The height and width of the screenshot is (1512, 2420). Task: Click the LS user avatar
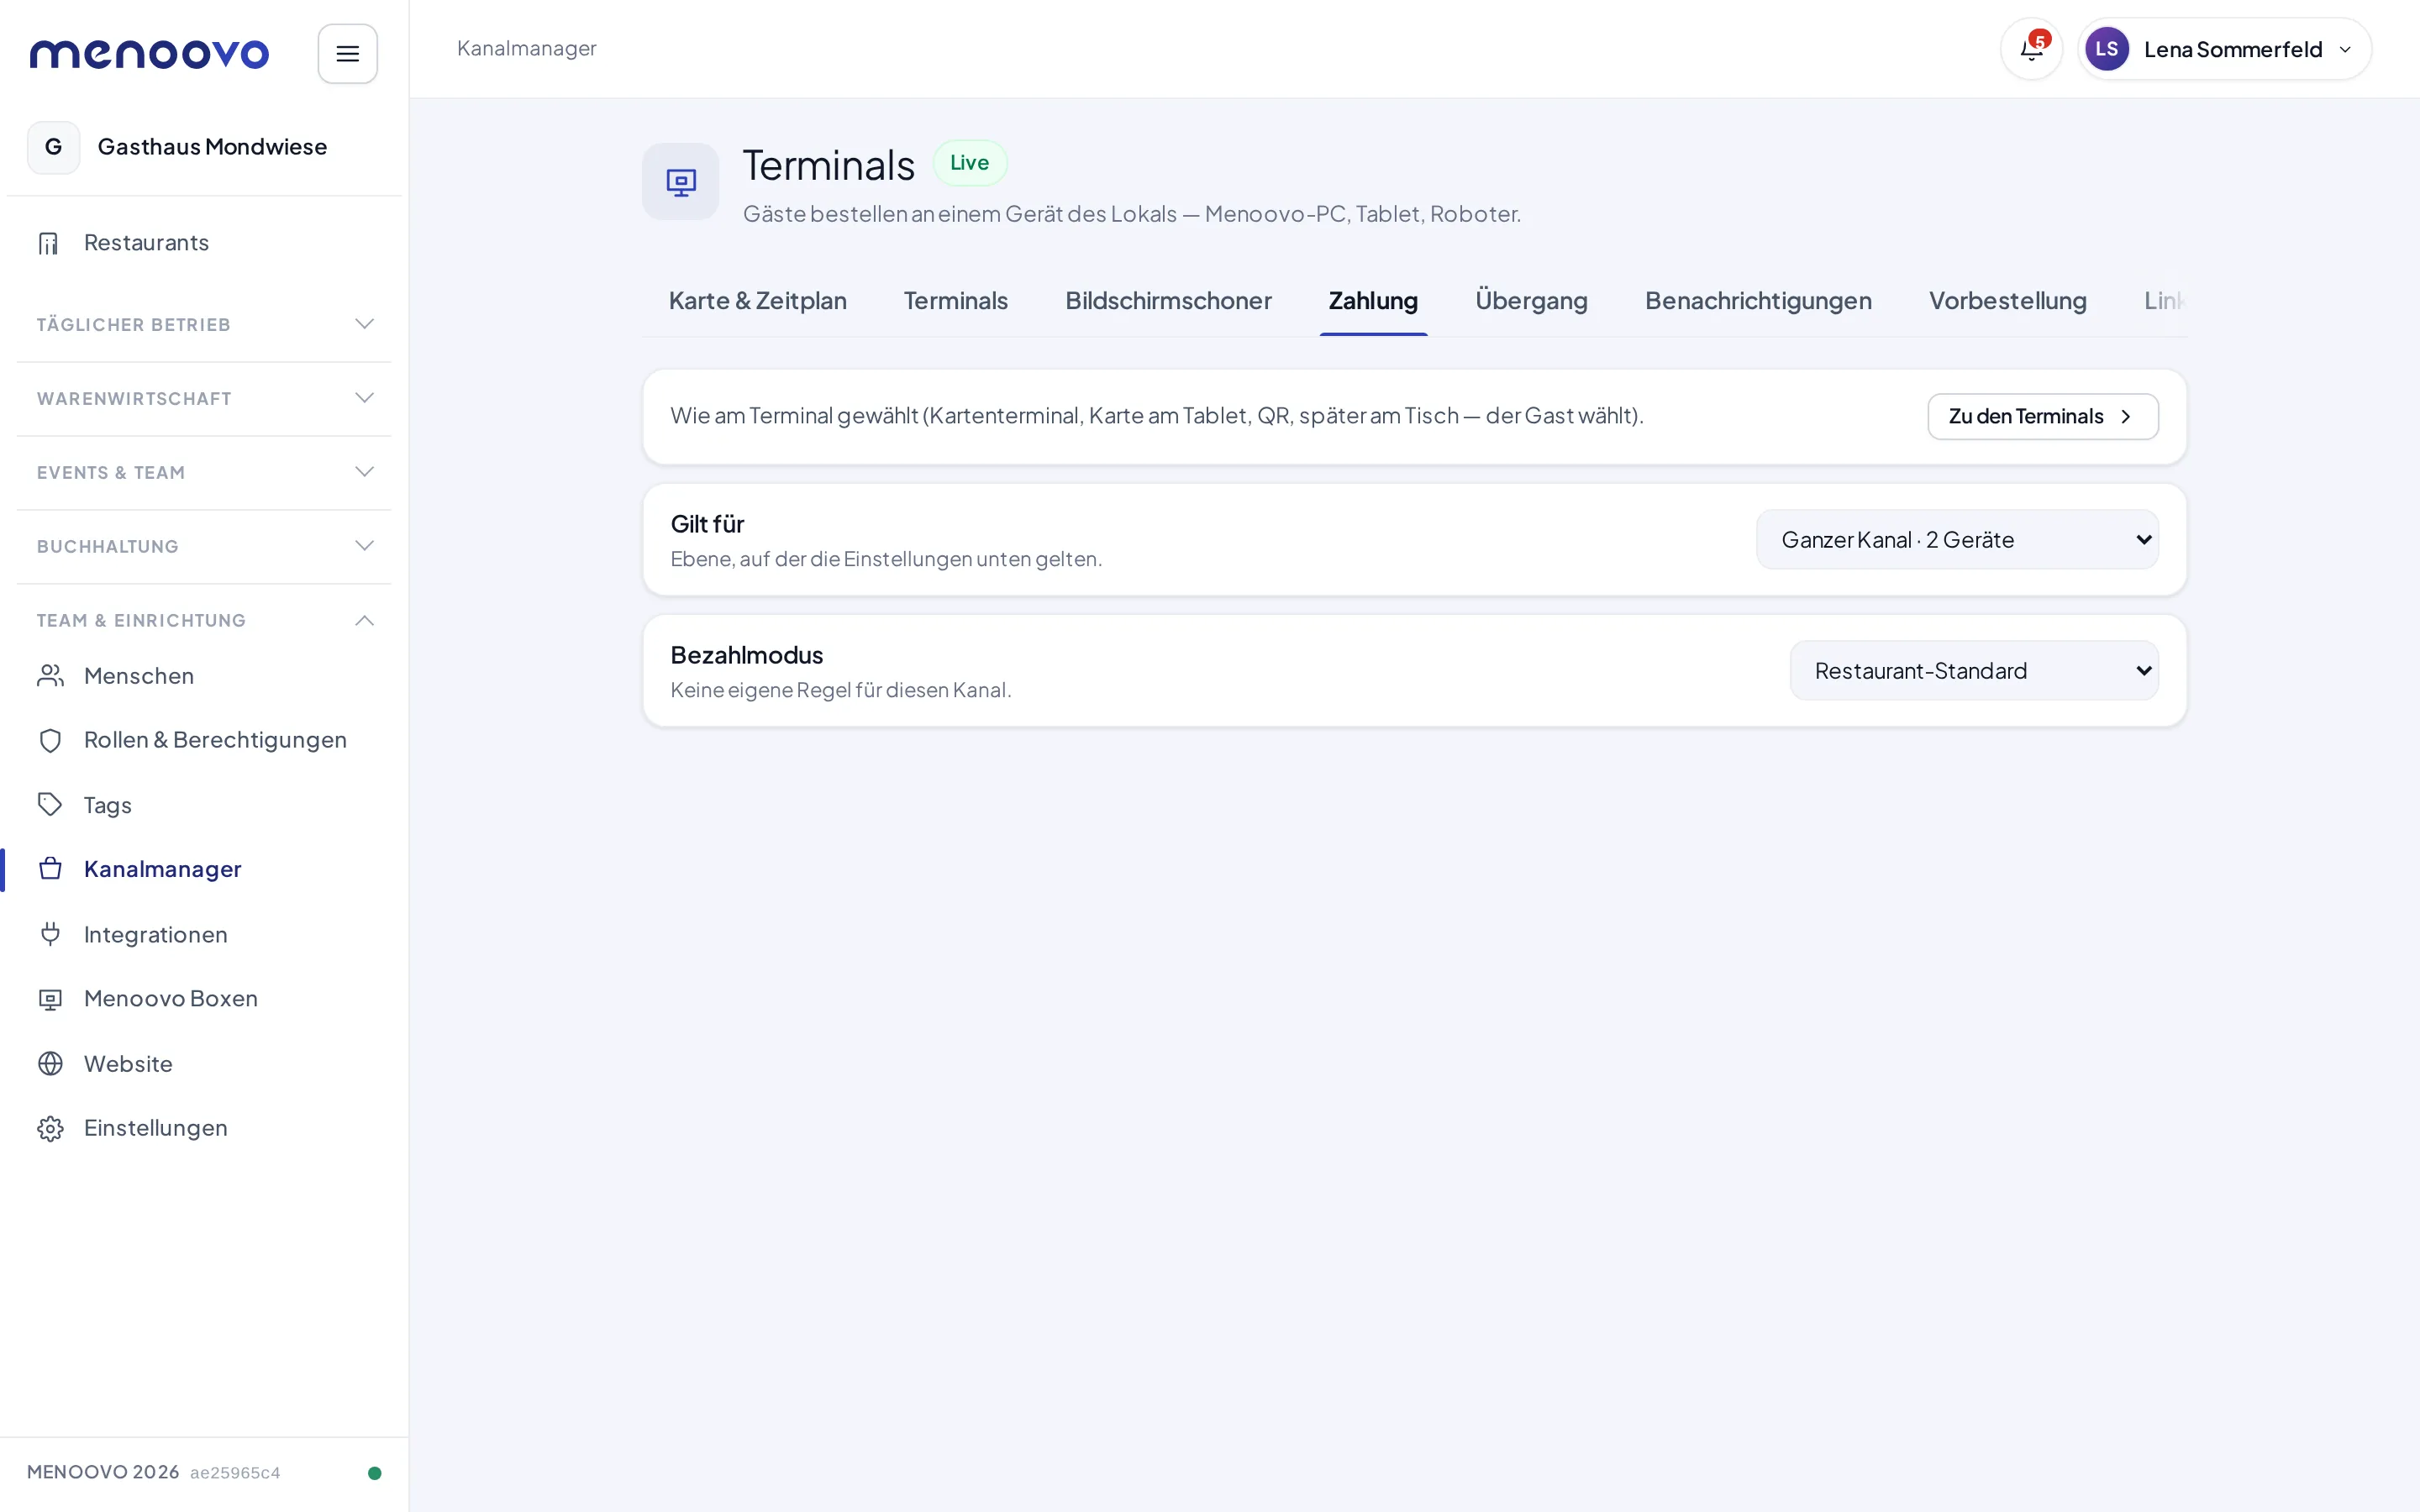(x=2106, y=49)
